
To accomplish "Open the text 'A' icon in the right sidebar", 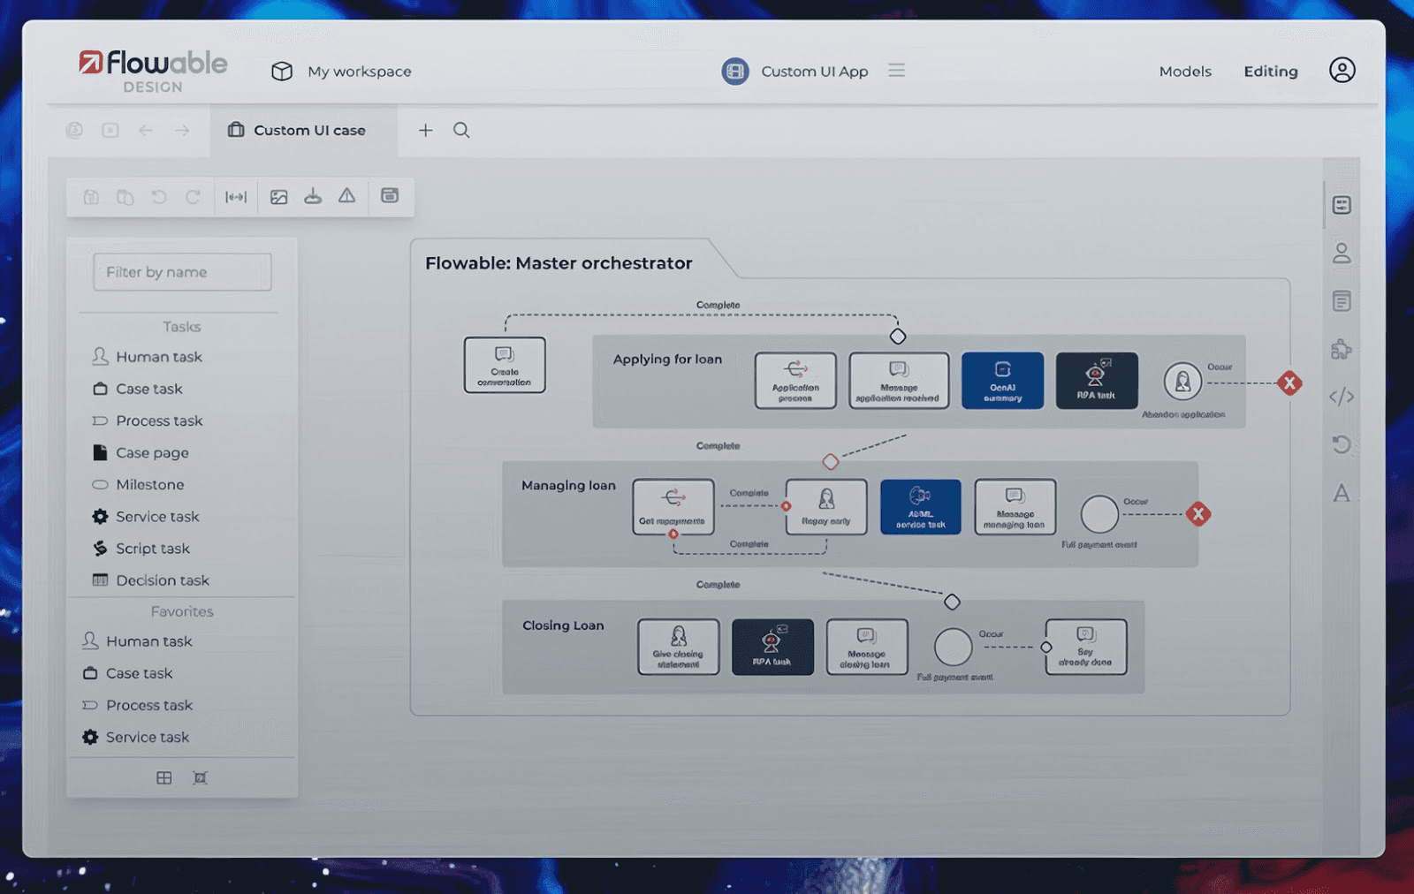I will click(x=1342, y=493).
